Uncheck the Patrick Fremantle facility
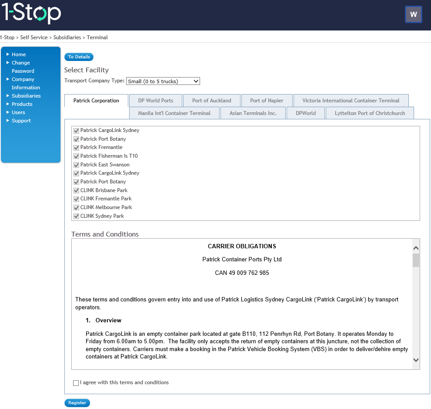431x409 pixels. tap(77, 148)
